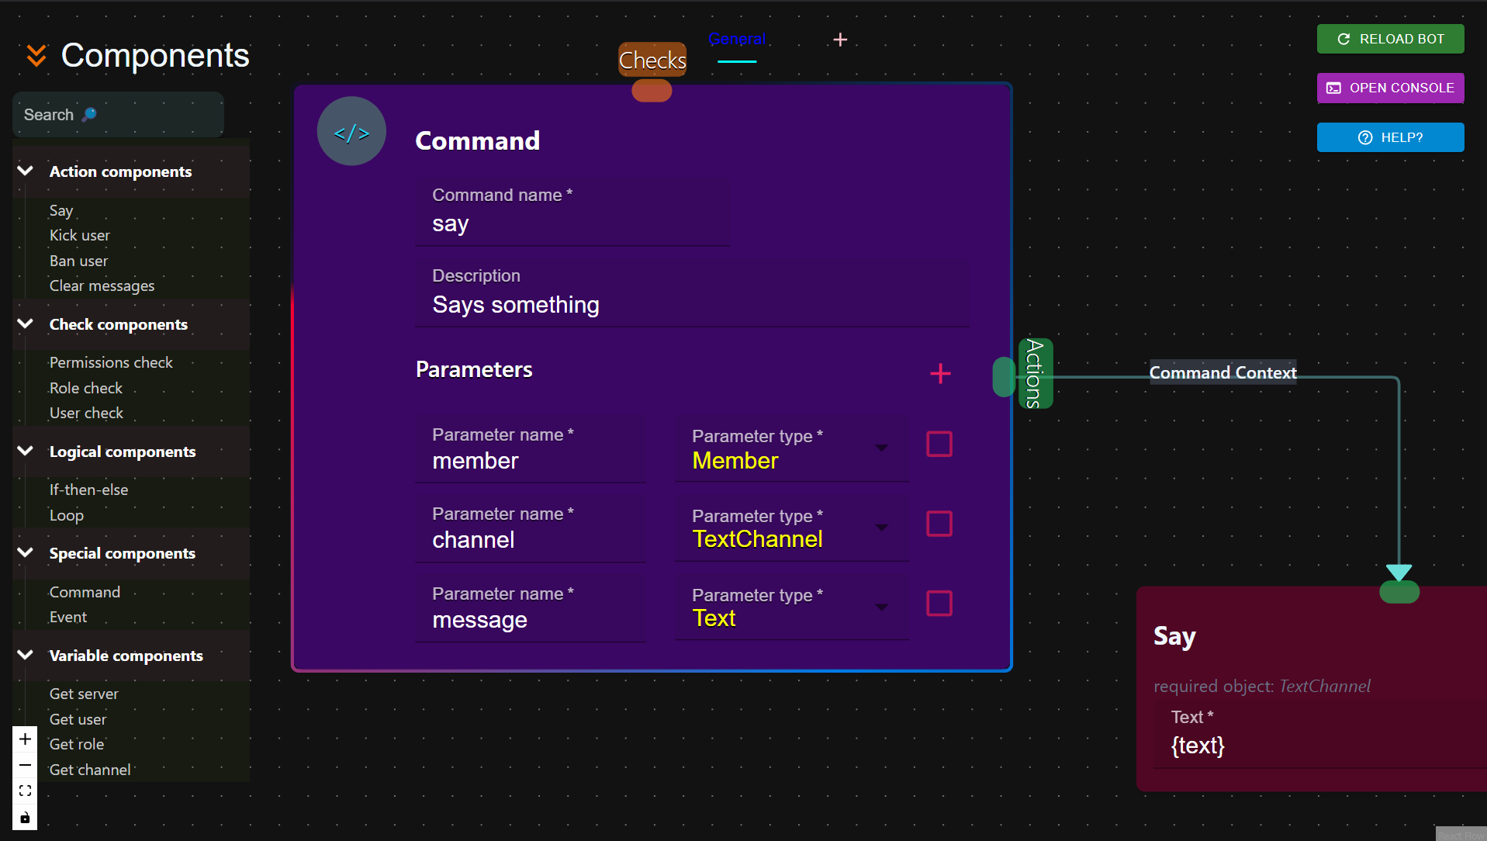Open the Checks tab on the Command node
Viewport: 1487px width, 841px height.
(652, 60)
